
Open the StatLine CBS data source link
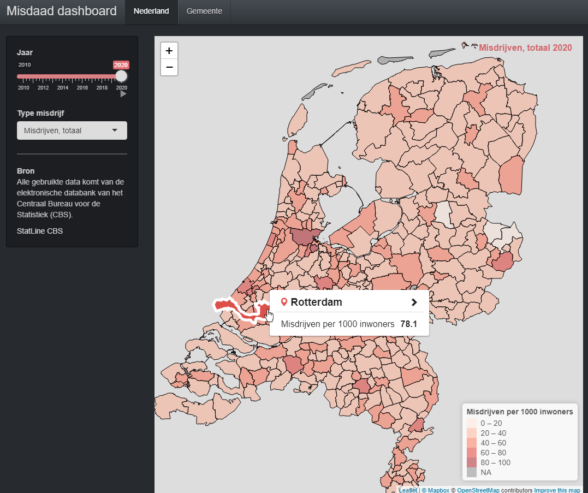click(39, 231)
